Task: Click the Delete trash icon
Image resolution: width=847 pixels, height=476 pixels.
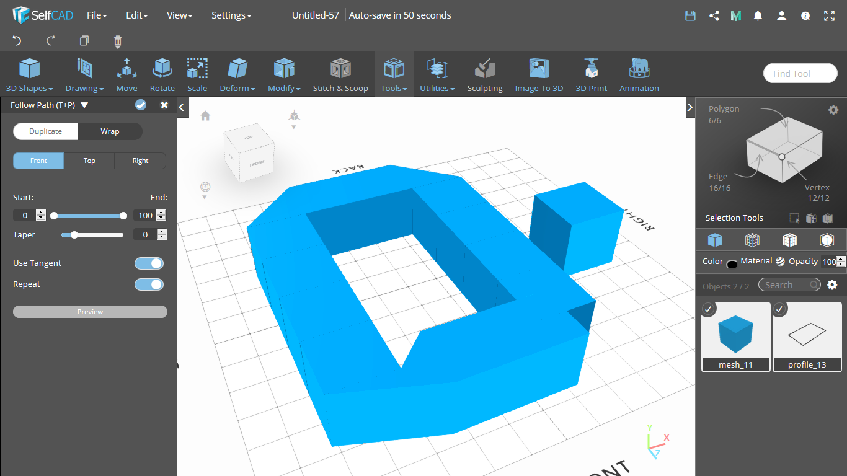Action: point(118,42)
